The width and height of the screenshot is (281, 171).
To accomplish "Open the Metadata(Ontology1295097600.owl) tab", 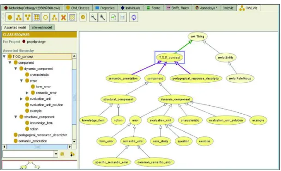I will pyautogui.click(x=32, y=8).
